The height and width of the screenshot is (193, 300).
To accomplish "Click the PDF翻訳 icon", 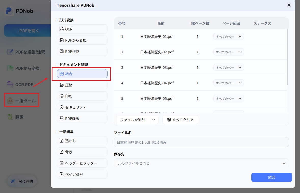I will click(x=62, y=118).
